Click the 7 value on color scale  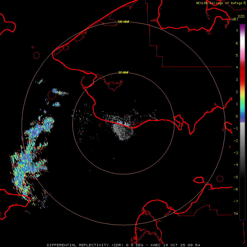tap(237, 31)
